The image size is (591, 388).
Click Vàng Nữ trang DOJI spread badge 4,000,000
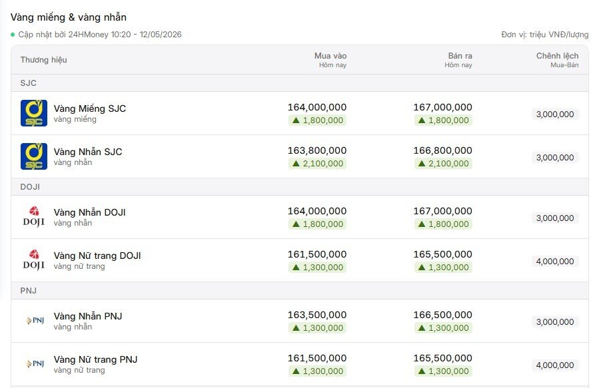tap(555, 262)
